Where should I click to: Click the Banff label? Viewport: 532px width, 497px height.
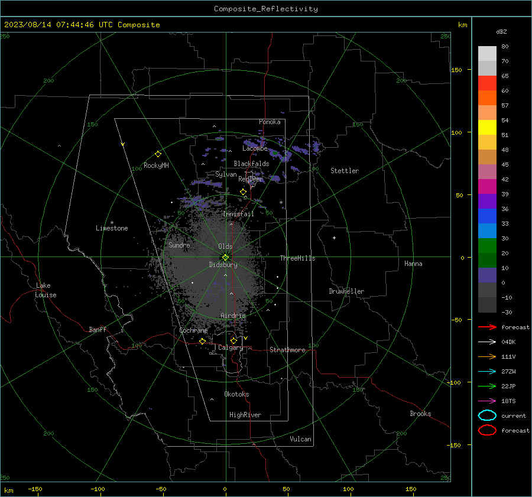[x=98, y=329]
